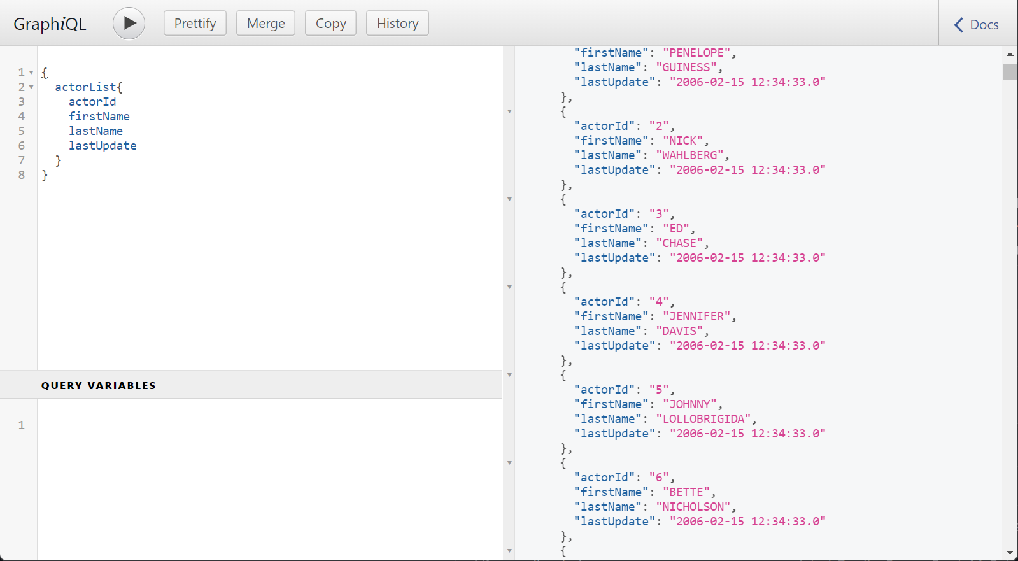This screenshot has height=561, width=1018.
Task: Place the cursor on lastUpdate in the query editor
Action: (x=103, y=146)
